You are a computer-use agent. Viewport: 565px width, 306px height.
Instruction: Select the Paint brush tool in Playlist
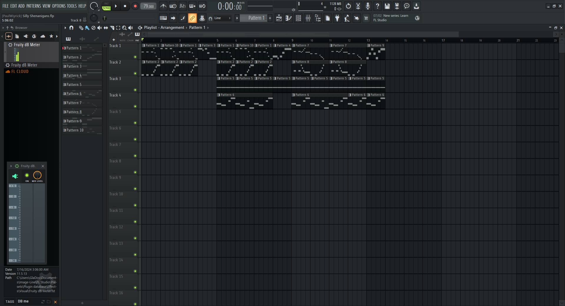click(87, 28)
